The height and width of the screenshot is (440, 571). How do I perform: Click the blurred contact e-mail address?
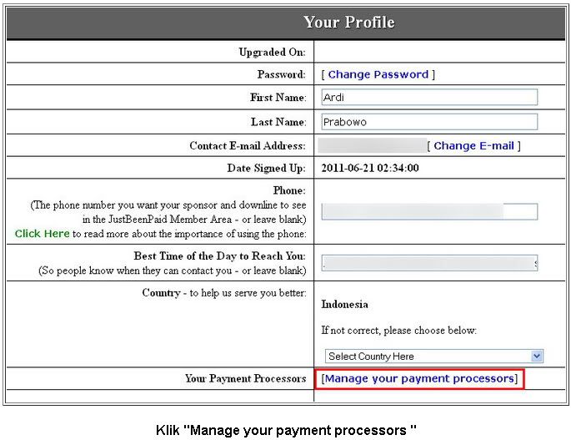coord(373,145)
